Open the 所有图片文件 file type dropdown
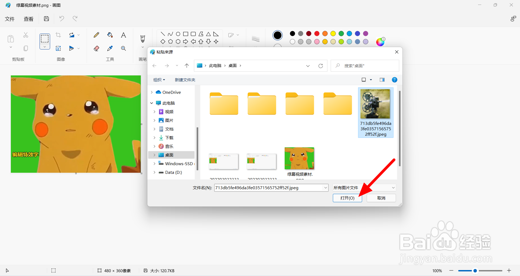Image resolution: width=520 pixels, height=276 pixels. [364, 188]
